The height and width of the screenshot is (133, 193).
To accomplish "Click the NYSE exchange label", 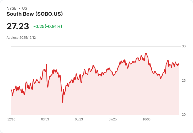I will click(x=12, y=8).
